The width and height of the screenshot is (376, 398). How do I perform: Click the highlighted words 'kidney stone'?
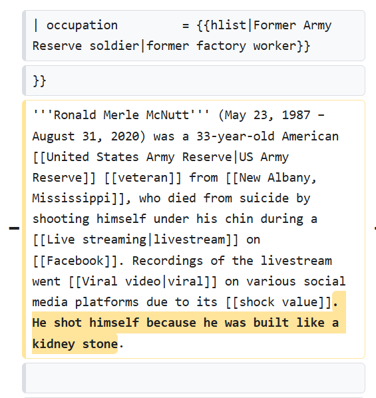tap(75, 344)
